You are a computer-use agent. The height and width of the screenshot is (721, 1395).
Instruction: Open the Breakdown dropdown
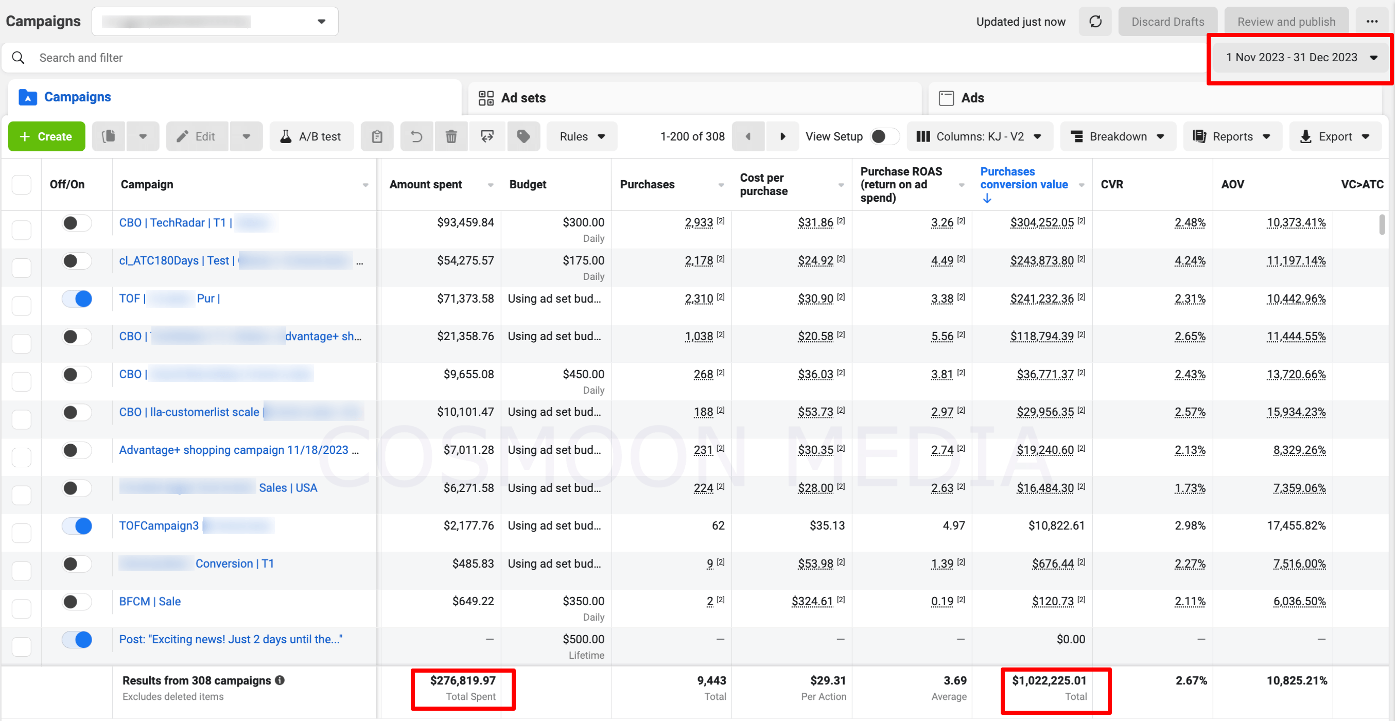coord(1118,136)
